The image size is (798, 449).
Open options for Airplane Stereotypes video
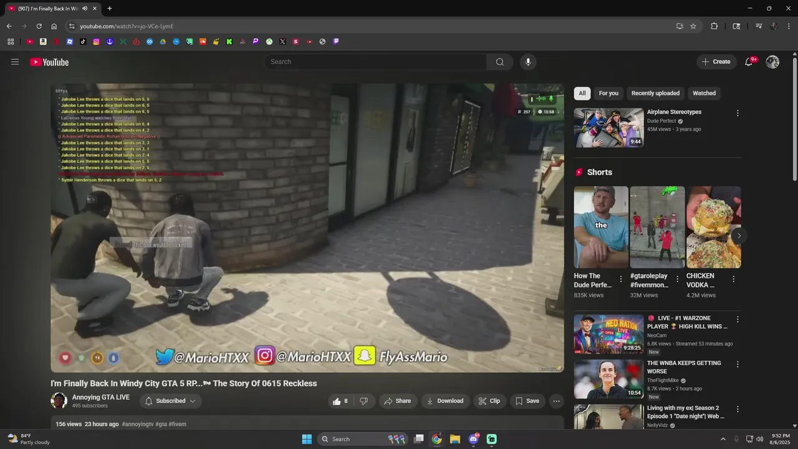(x=738, y=113)
